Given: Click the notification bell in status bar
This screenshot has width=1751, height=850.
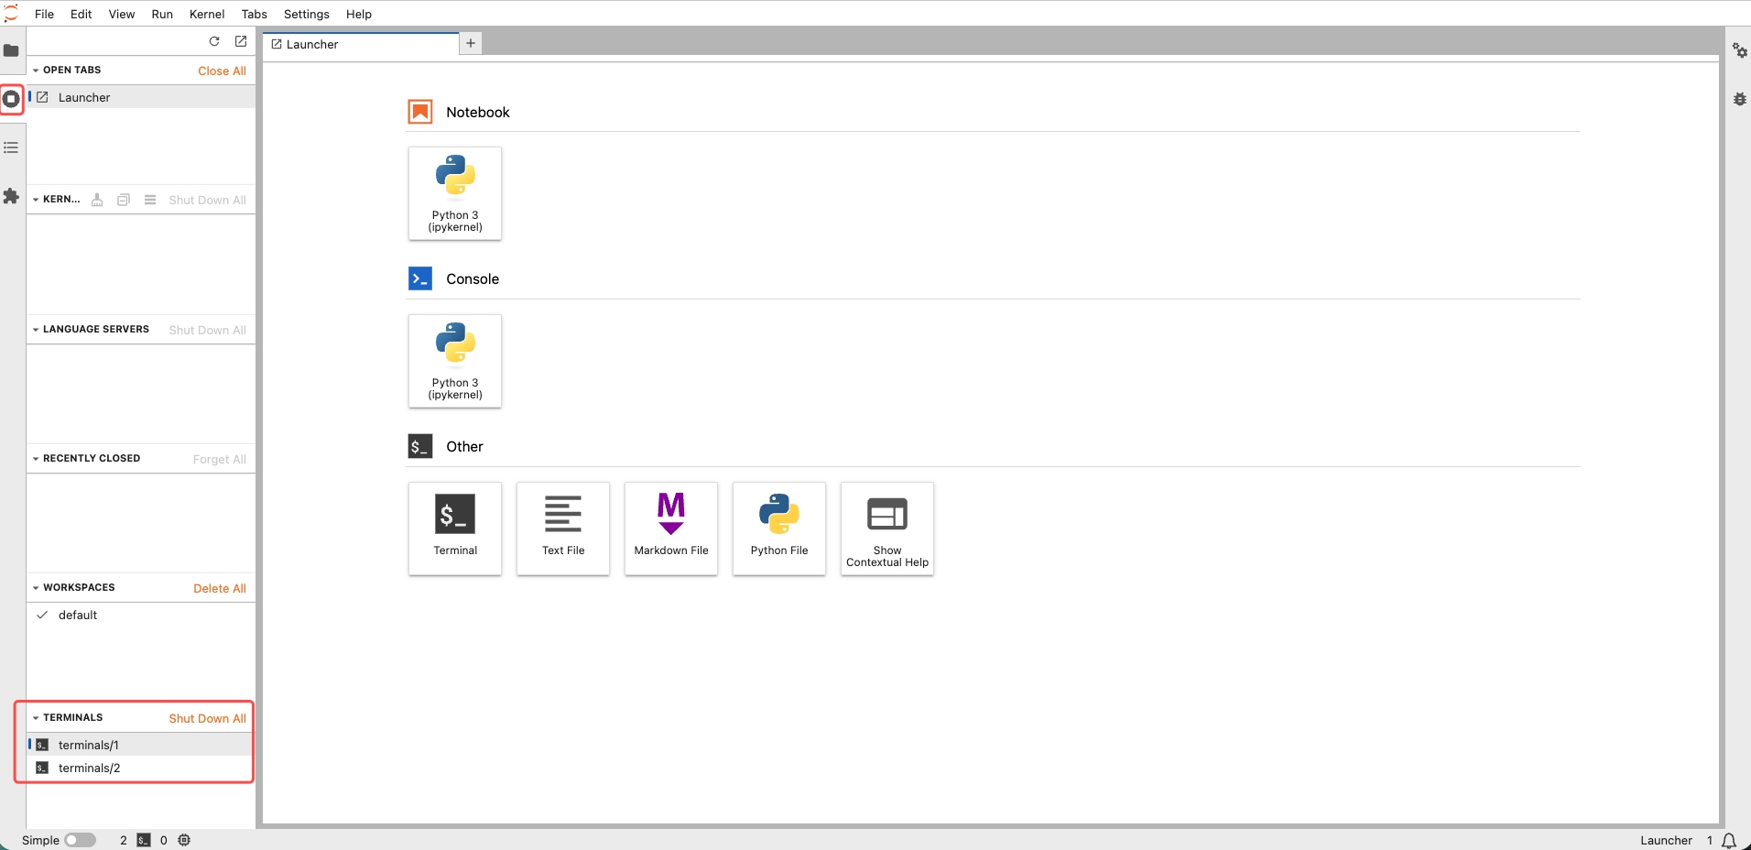Looking at the screenshot, I should coord(1729,840).
